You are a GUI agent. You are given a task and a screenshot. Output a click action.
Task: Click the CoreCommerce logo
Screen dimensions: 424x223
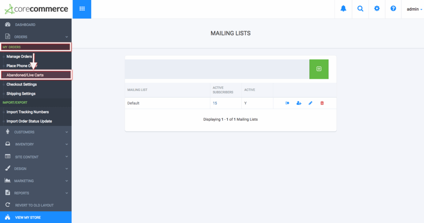tap(36, 9)
